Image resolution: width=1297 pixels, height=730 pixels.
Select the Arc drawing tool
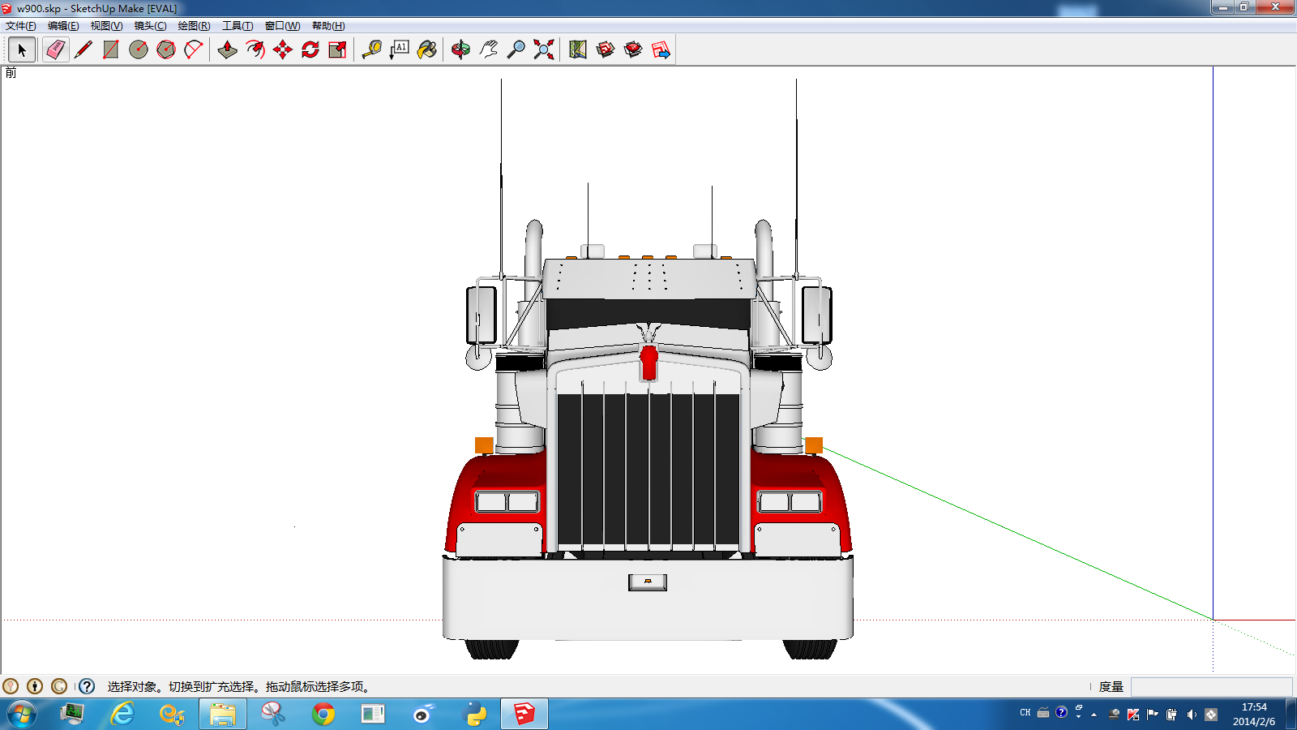pos(194,50)
